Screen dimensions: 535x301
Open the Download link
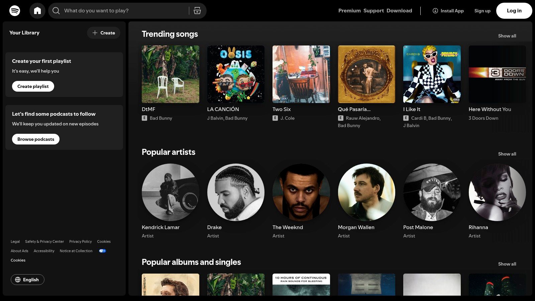coord(399,11)
